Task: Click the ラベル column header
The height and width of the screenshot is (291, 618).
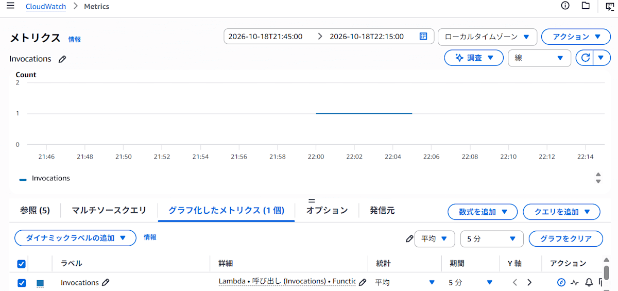Action: pyautogui.click(x=72, y=263)
